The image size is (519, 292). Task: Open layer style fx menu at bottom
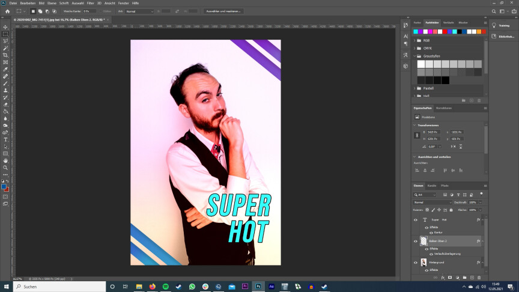click(x=442, y=278)
